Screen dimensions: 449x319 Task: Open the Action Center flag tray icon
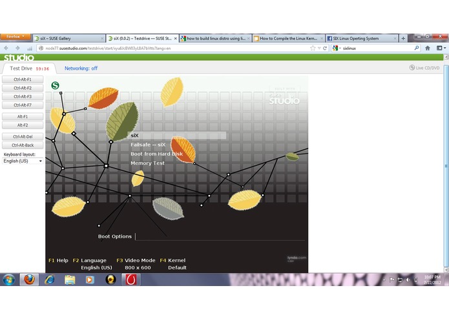click(x=392, y=280)
